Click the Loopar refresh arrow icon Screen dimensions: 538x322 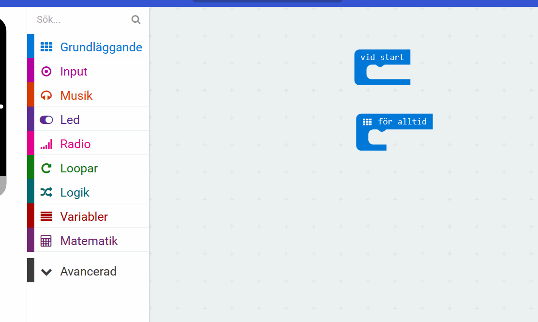pos(46,168)
